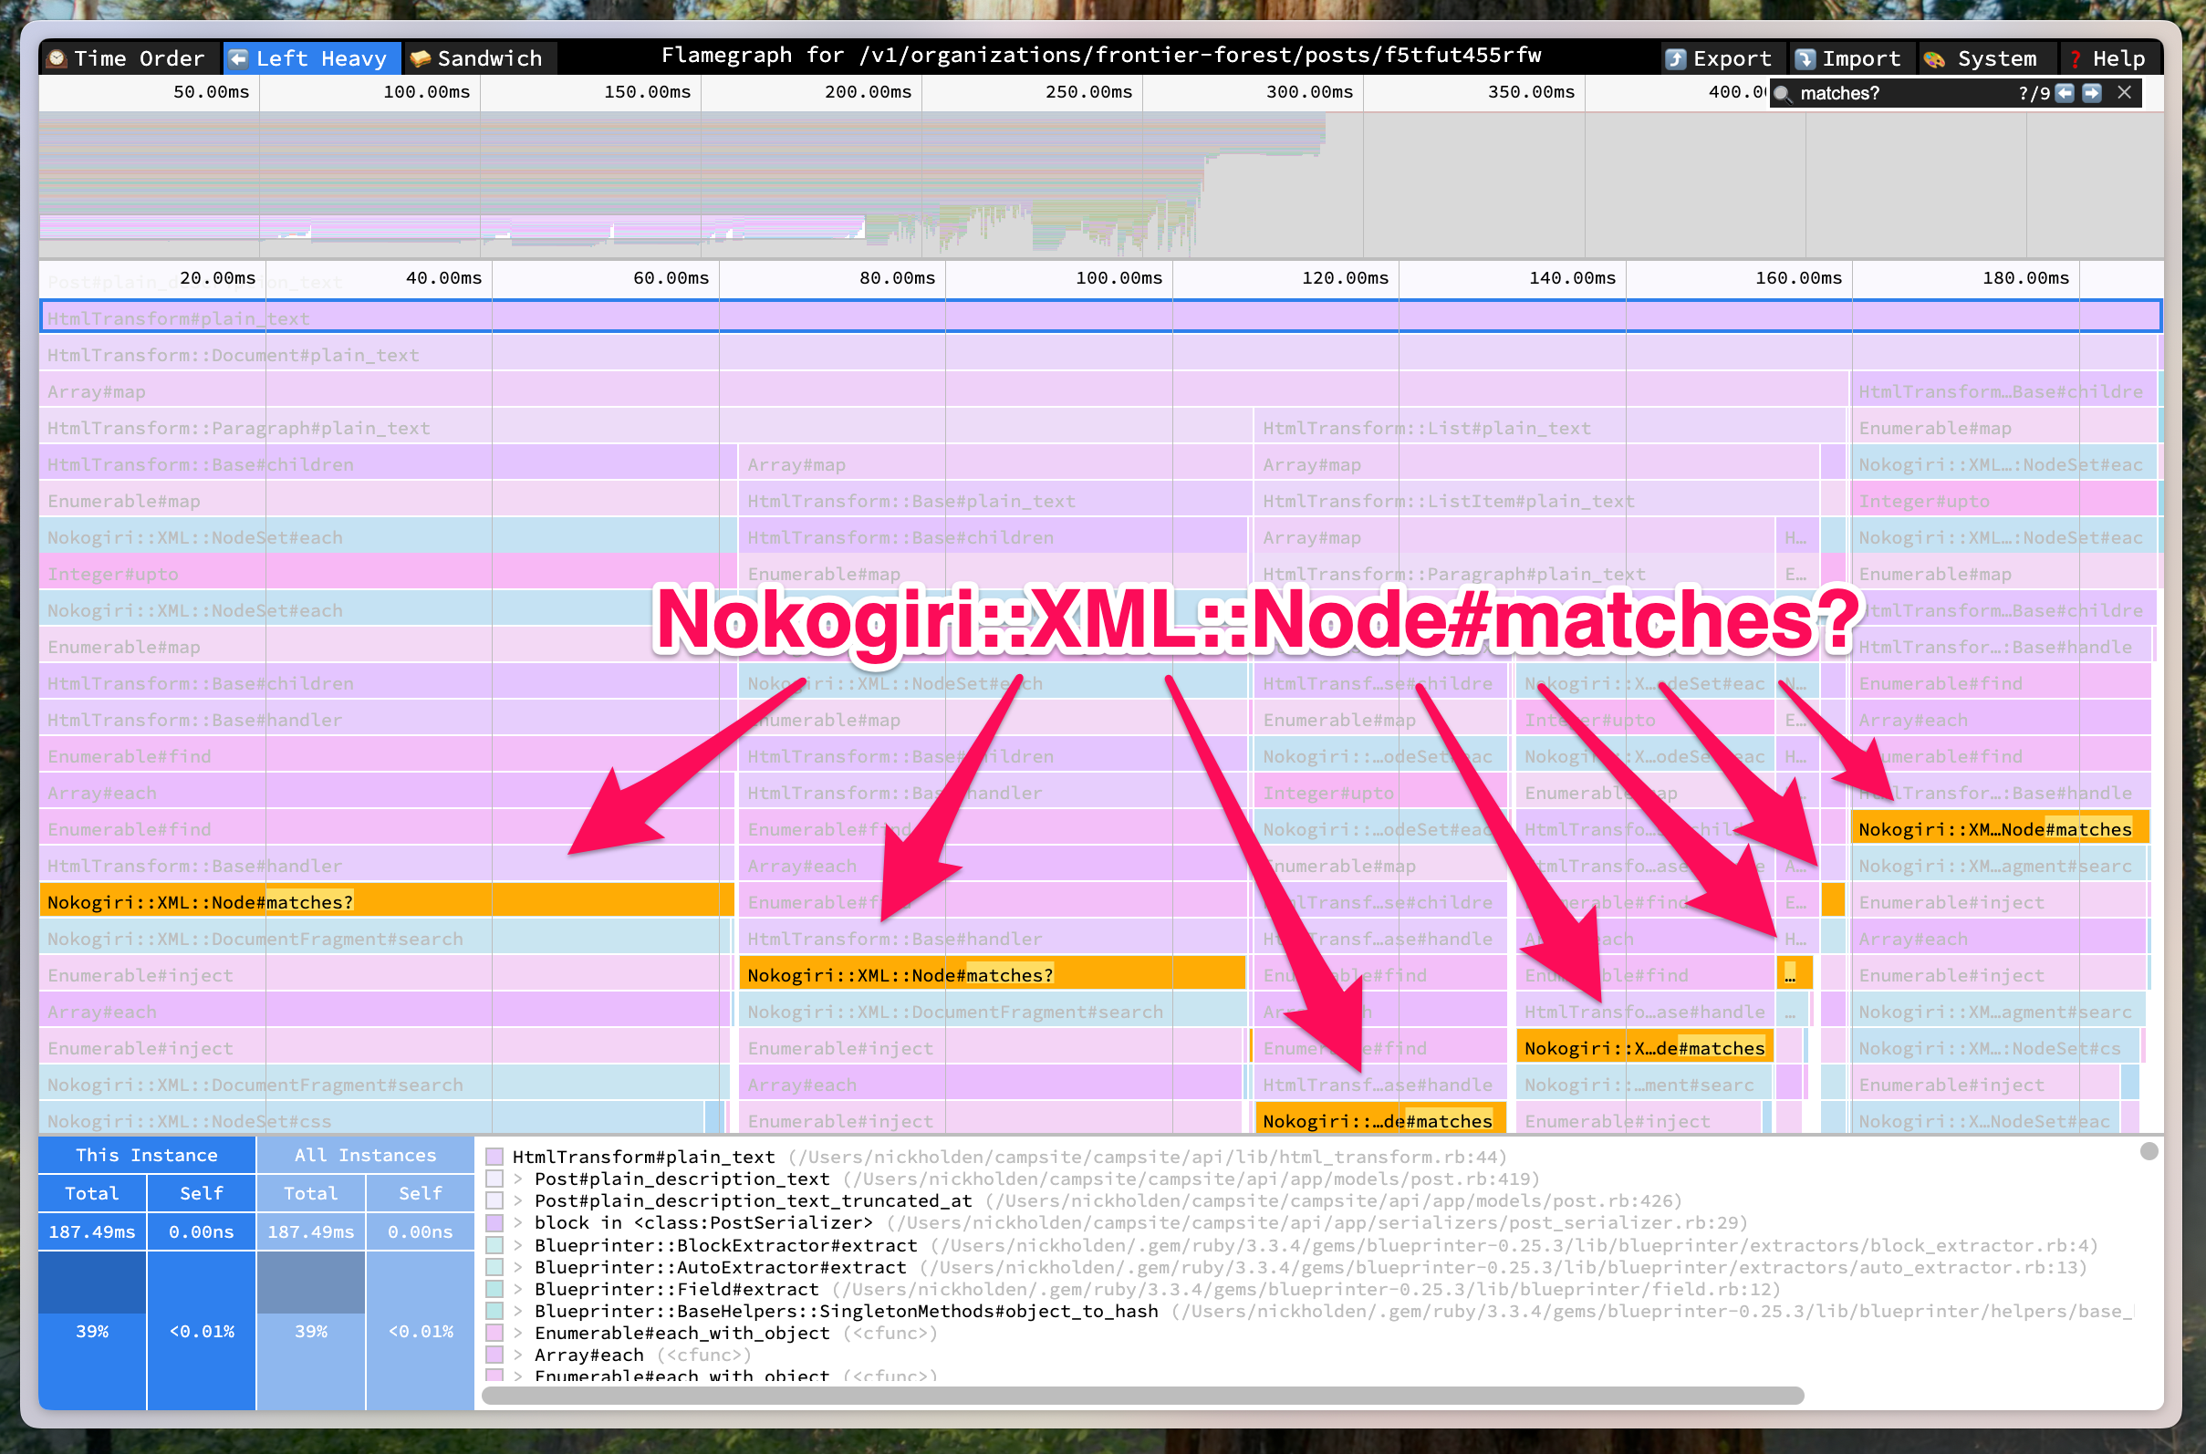
Task: Expand the Post#plain_description_text stack row
Action: pos(518,1179)
